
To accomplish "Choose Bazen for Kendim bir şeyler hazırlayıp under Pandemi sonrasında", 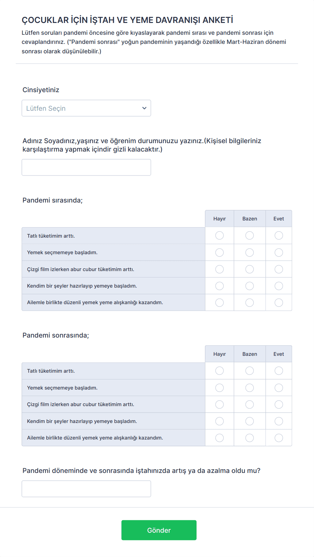I will click(250, 421).
